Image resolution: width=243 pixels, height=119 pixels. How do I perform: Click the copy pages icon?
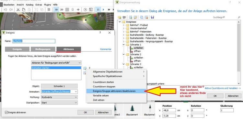tap(24, 10)
